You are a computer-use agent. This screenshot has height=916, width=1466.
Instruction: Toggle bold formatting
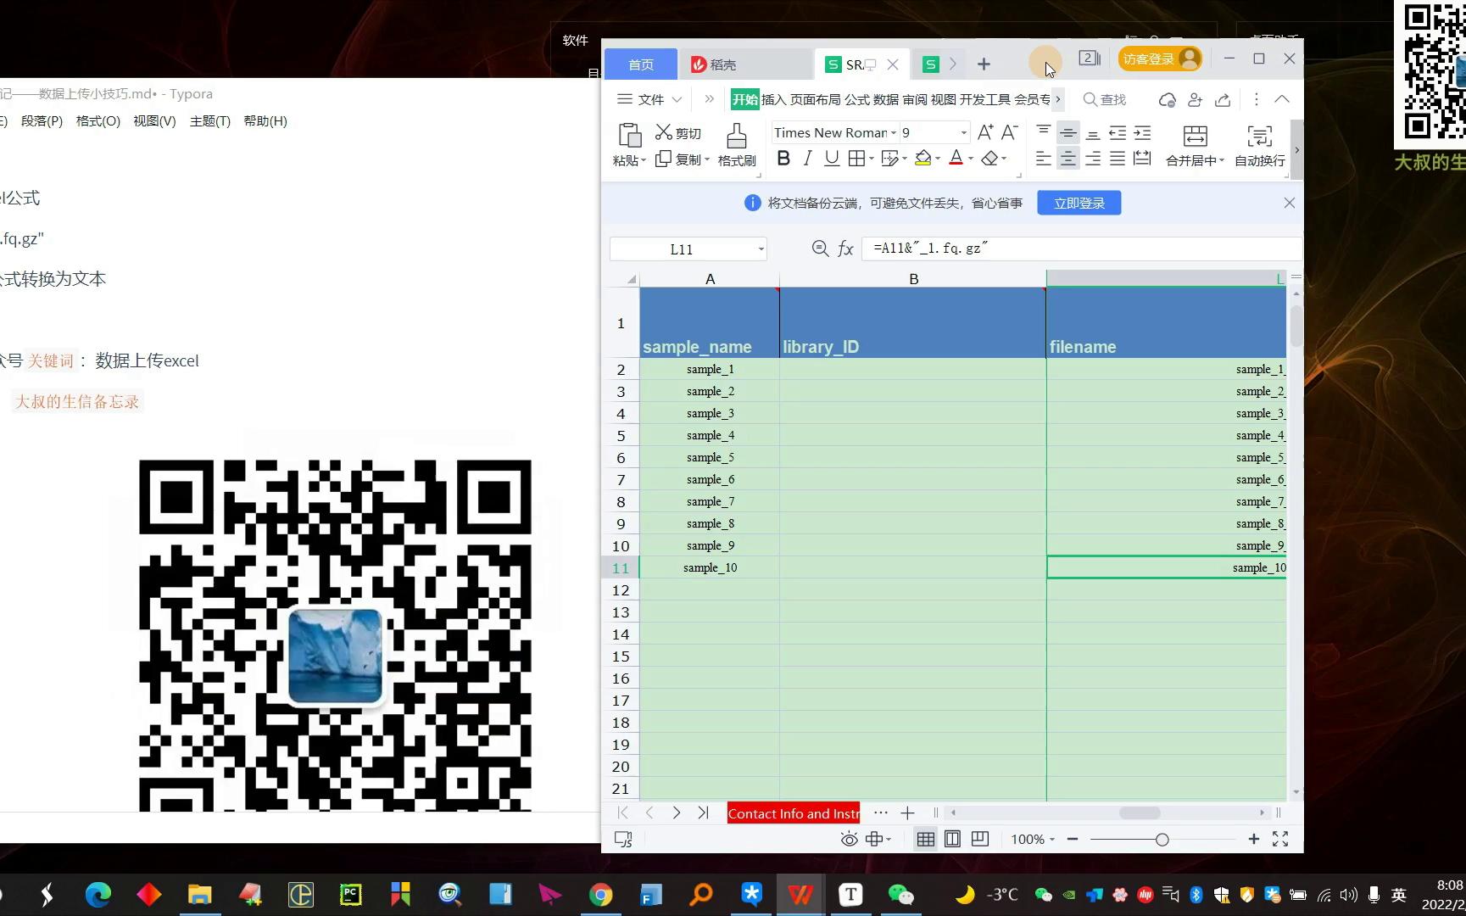[783, 159]
